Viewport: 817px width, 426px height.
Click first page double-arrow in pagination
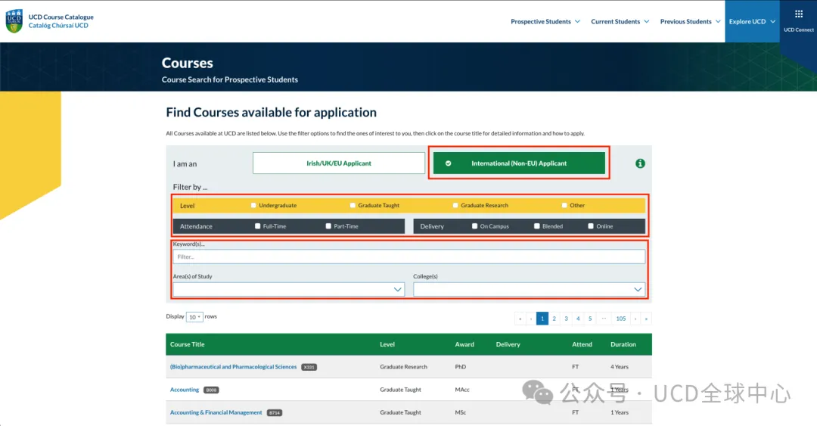point(520,319)
